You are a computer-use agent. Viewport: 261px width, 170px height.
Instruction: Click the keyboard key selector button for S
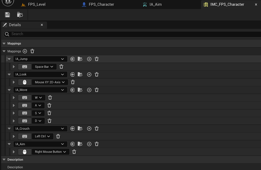[24, 113]
